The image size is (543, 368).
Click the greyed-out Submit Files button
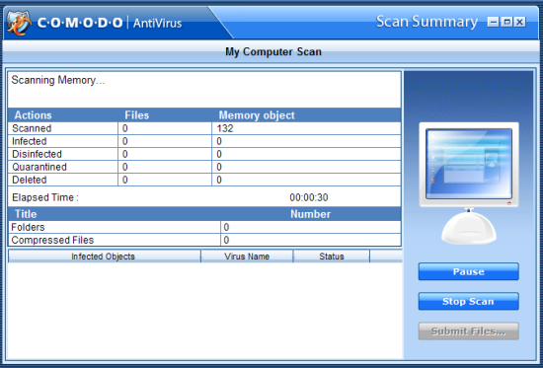[x=469, y=331]
